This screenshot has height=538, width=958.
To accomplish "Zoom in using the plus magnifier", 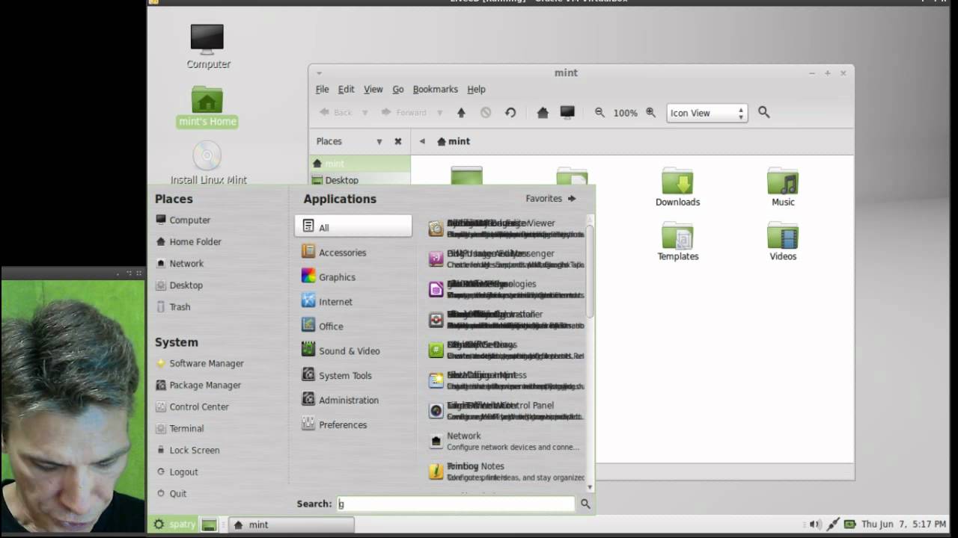I will [650, 113].
